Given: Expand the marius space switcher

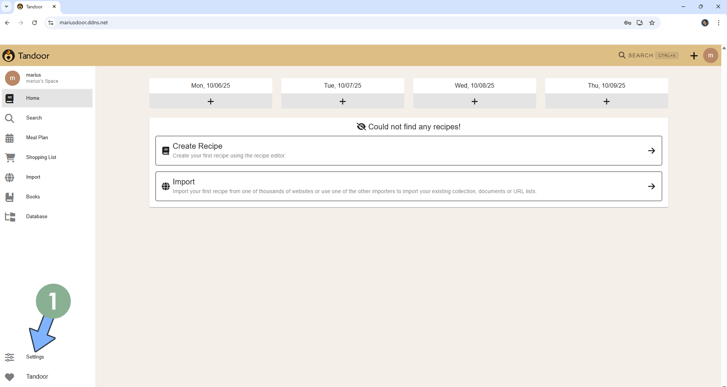Looking at the screenshot, I should click(42, 78).
